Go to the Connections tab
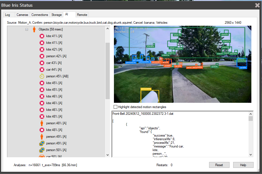The image size is (262, 174). (x=40, y=15)
